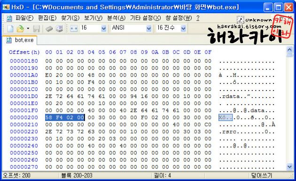The image size is (296, 181).
Task: Click the document icon in menu bar
Action: [9, 18]
